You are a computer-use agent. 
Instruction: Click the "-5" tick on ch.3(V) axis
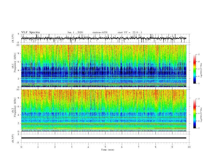18,143
